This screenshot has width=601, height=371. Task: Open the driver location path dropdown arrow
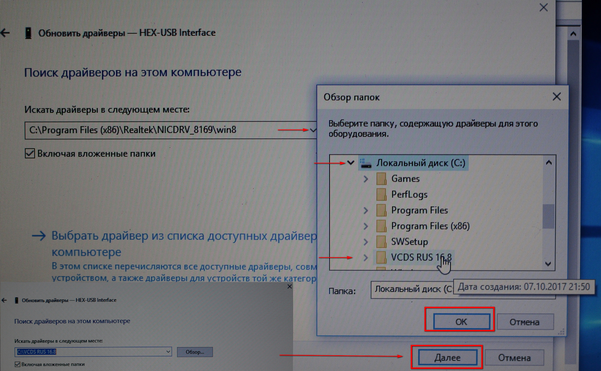(x=313, y=130)
